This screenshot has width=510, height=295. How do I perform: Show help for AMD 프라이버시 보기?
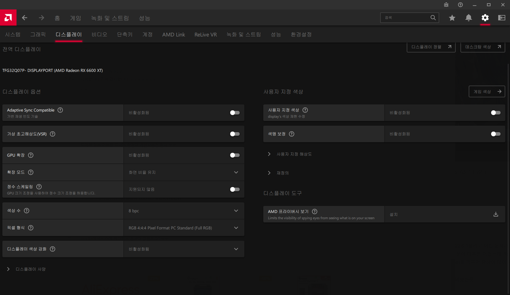315,212
